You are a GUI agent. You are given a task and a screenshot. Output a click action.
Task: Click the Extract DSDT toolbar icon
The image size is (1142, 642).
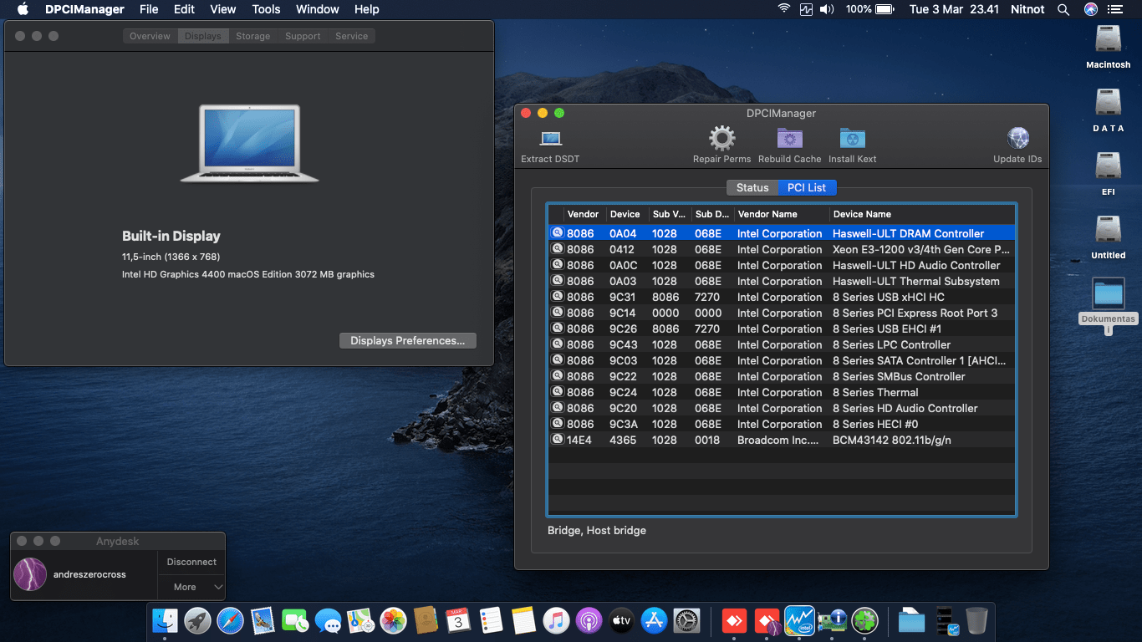click(x=551, y=138)
